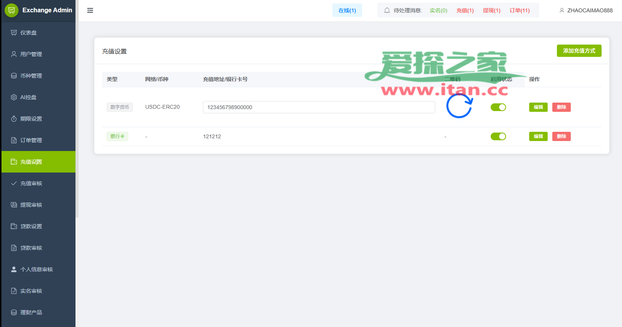This screenshot has width=622, height=327.
Task: Click the hamburger menu collapse icon
Action: pyautogui.click(x=90, y=10)
